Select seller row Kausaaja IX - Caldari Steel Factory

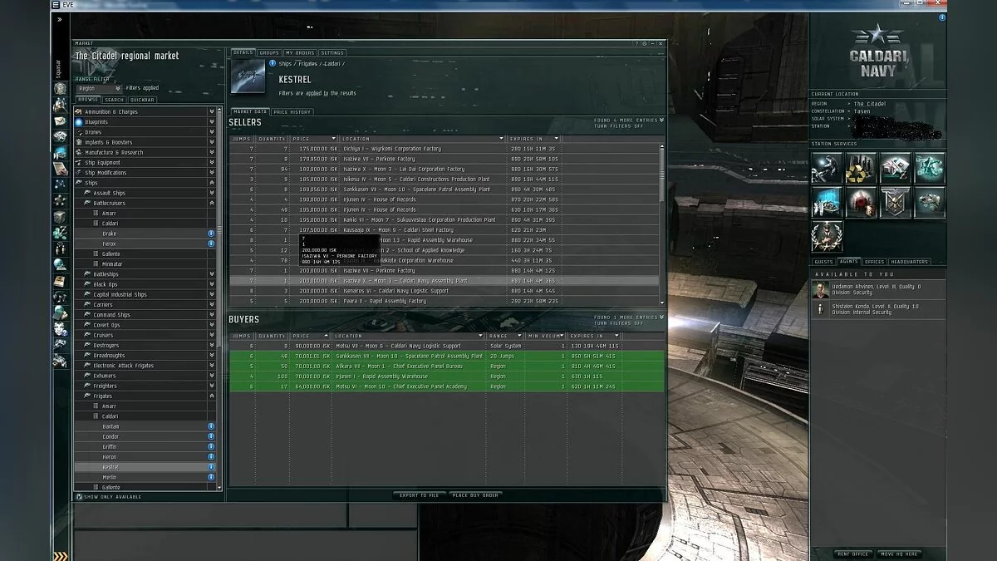point(444,230)
